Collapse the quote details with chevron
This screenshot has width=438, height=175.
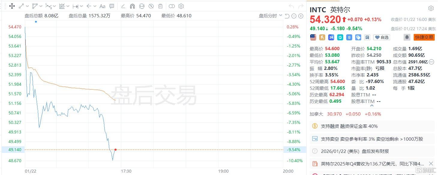coord(372,105)
